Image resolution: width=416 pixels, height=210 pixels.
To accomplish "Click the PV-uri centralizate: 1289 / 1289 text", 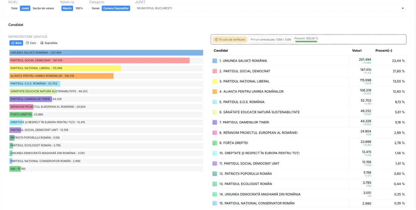I will pyautogui.click(x=271, y=39).
